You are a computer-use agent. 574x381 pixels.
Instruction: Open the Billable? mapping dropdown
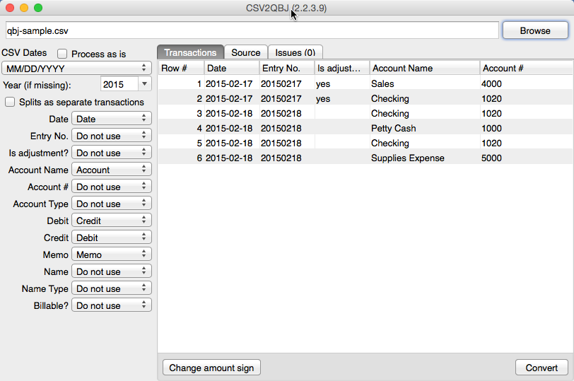tap(111, 305)
